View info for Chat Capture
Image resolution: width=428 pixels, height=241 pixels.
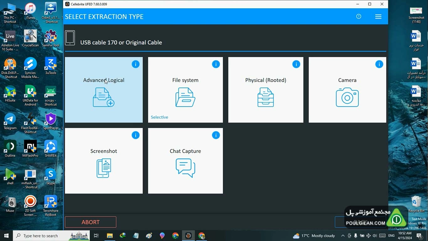tap(216, 135)
